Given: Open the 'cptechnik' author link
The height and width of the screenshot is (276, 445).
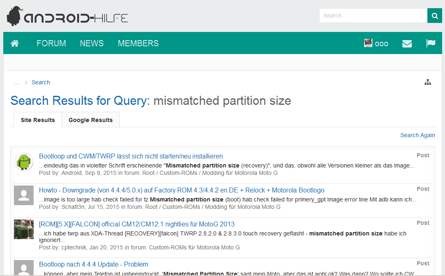Looking at the screenshot, I should click(74, 247).
